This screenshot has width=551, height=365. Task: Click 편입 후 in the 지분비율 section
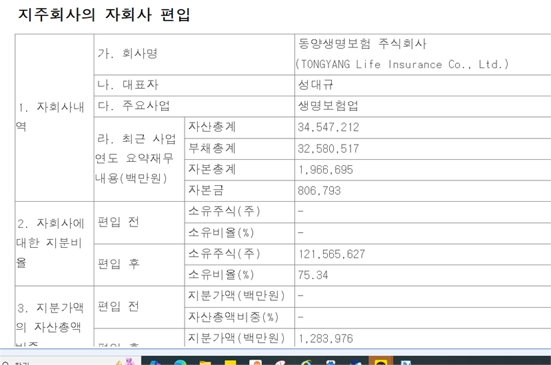click(118, 264)
